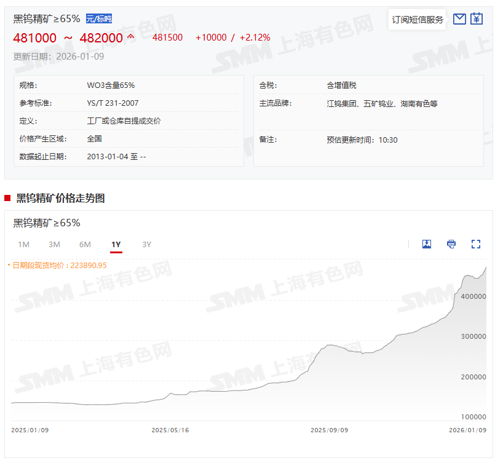This screenshot has height=463, width=495.
Task: Select the 6M time range
Action: click(x=85, y=245)
